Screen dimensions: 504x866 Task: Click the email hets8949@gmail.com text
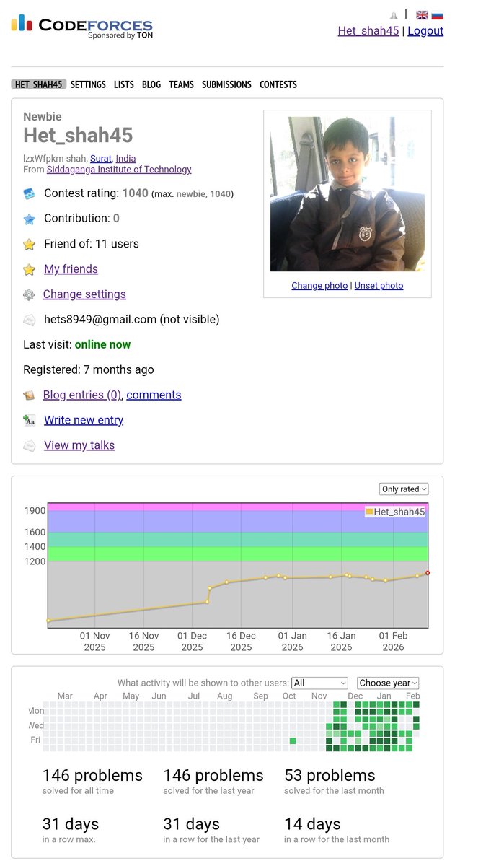100,320
